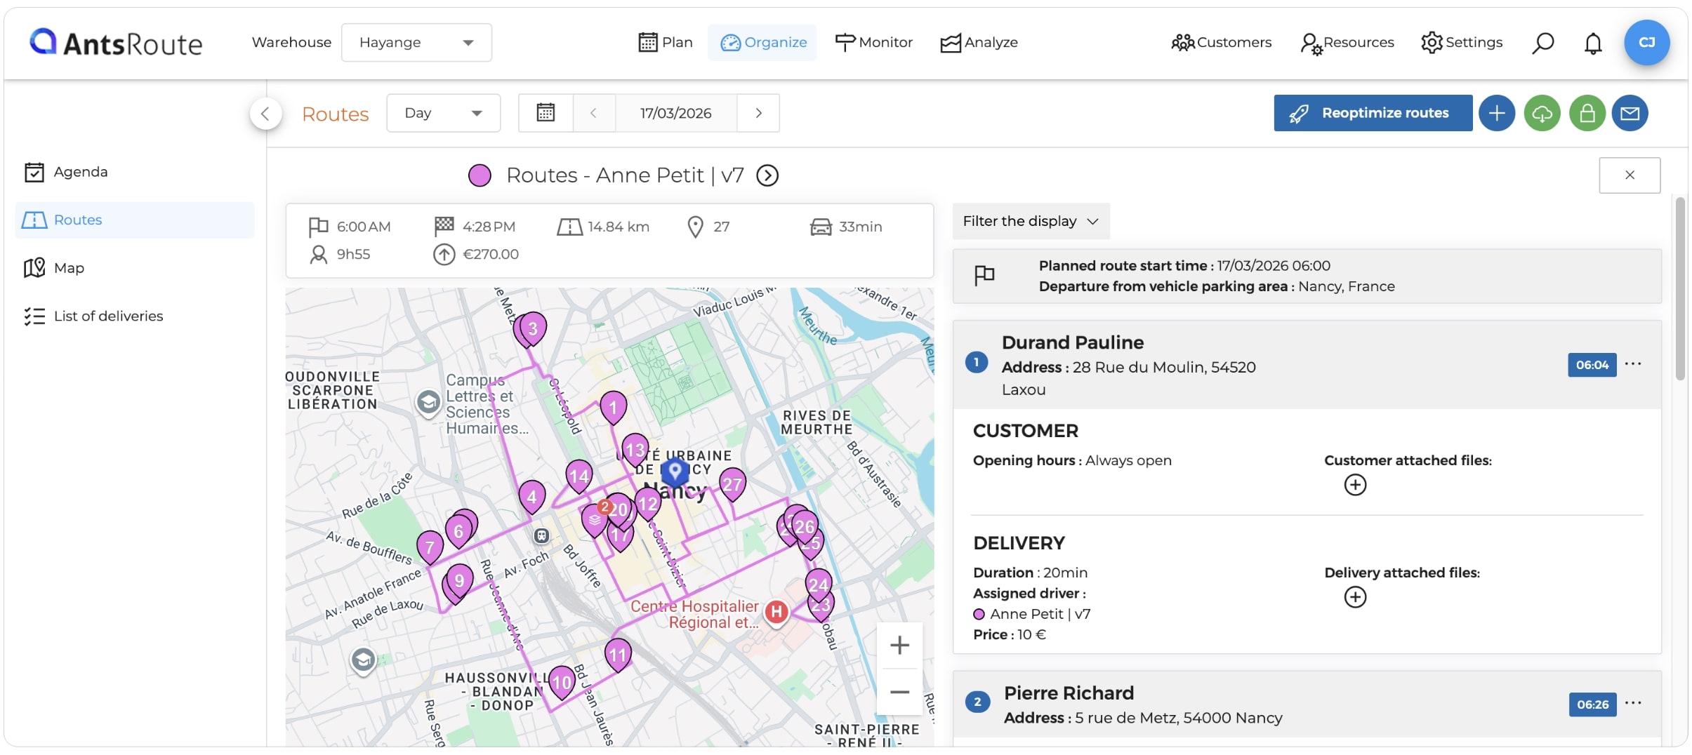Click the blue plus add button
Image resolution: width=1692 pixels, height=755 pixels.
click(x=1497, y=113)
